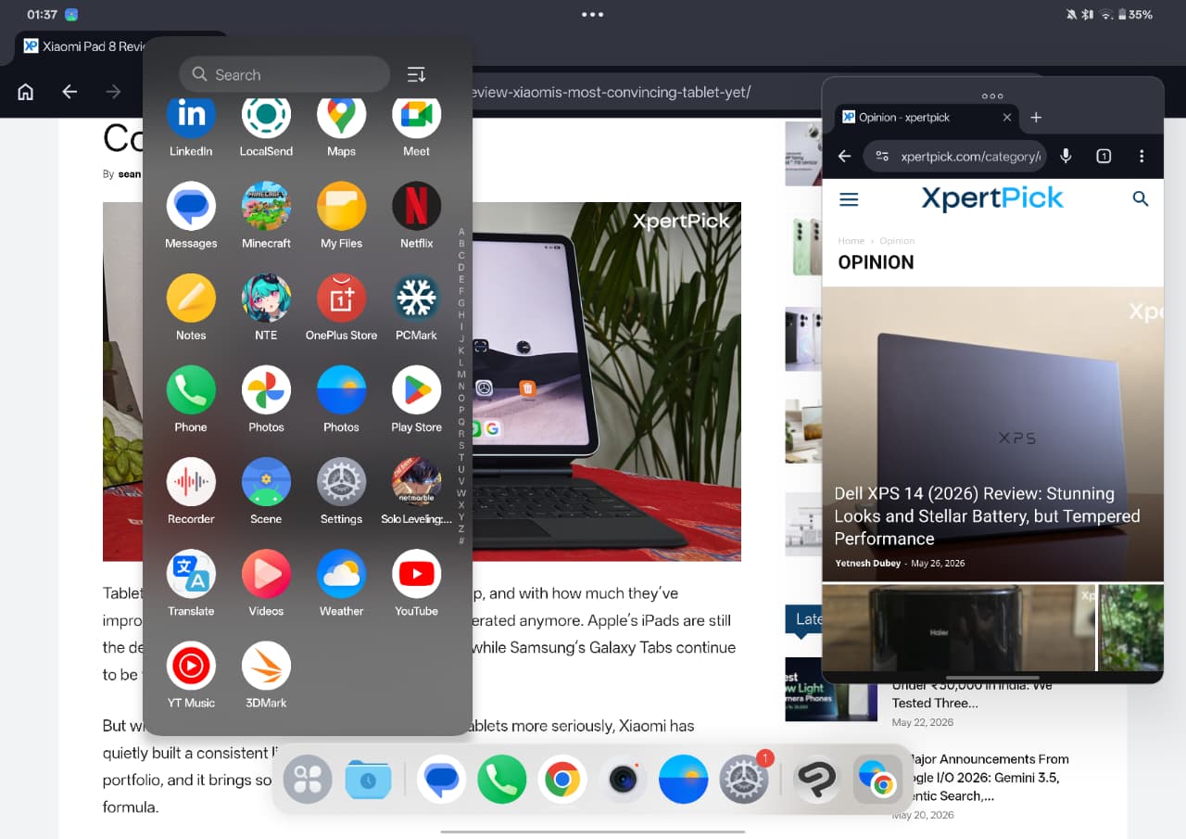
Task: Launch Netflix
Action: pos(416,206)
